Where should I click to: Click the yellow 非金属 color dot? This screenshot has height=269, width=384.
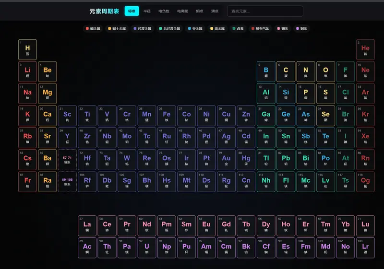coord(212,29)
